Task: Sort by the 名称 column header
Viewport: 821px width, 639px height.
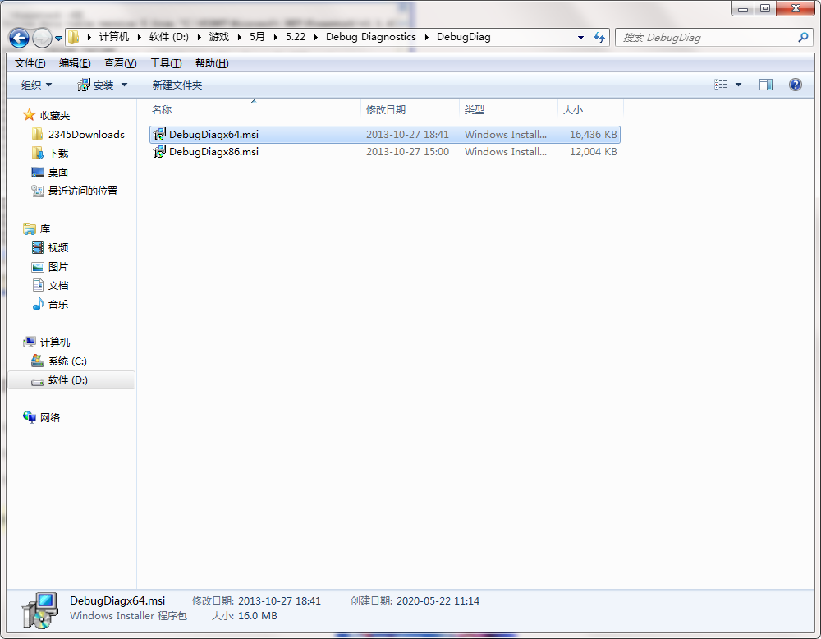Action: 161,109
